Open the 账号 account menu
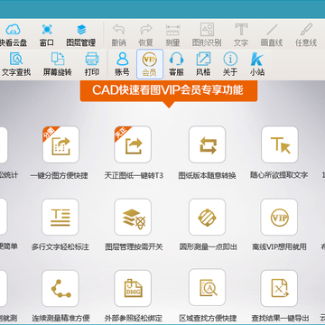325x325 pixels. 122,64
